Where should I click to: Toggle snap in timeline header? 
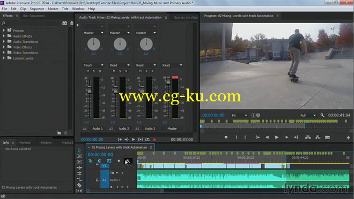pos(100,161)
